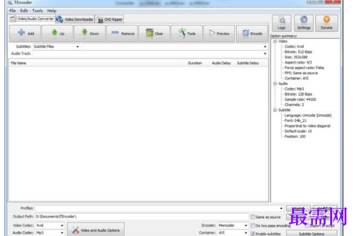Select 'Codec: Mp3' tree row
Screen dimensions: 359x236
[294, 89]
